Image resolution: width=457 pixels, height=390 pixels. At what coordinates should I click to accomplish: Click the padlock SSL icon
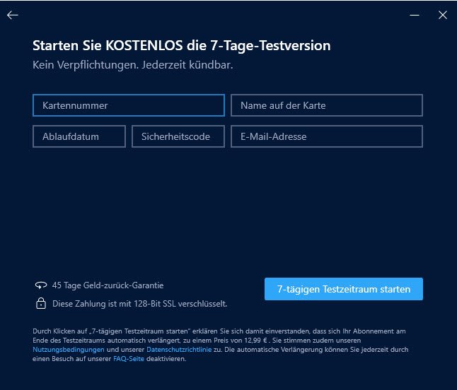click(40, 303)
